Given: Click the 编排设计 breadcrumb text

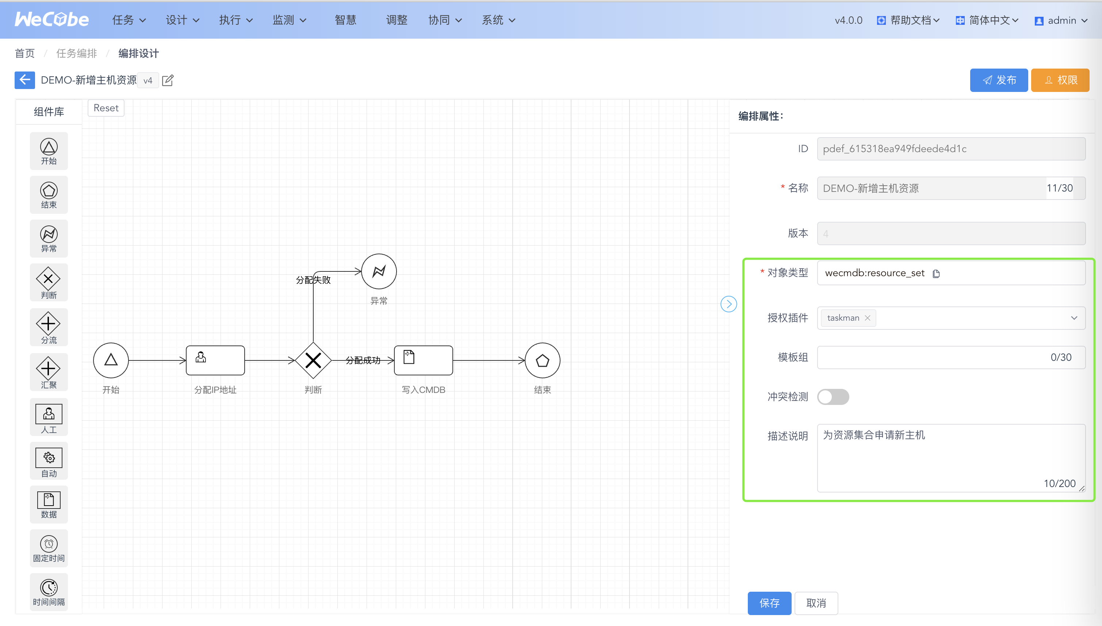Looking at the screenshot, I should (x=138, y=53).
